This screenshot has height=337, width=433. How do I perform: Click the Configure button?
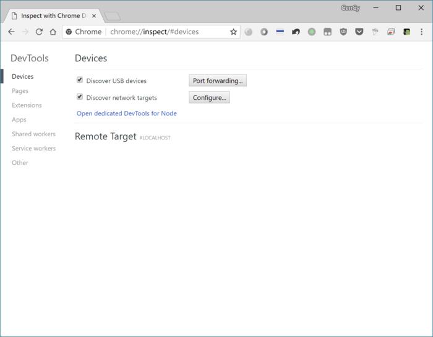pos(209,97)
